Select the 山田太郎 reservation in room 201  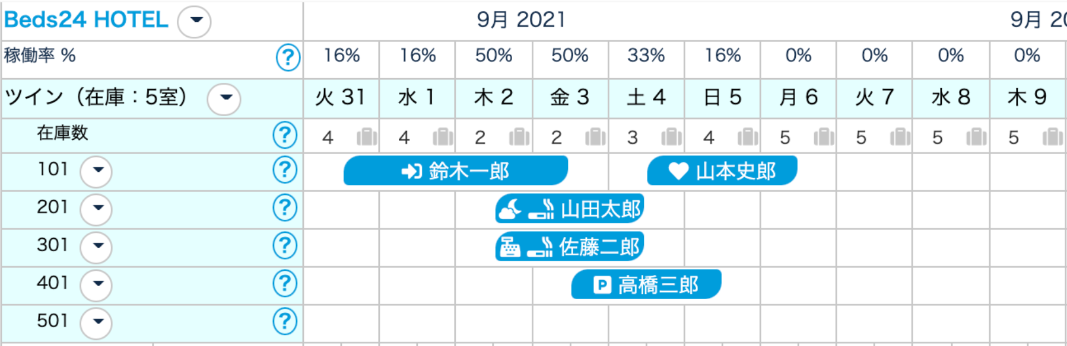click(x=570, y=209)
